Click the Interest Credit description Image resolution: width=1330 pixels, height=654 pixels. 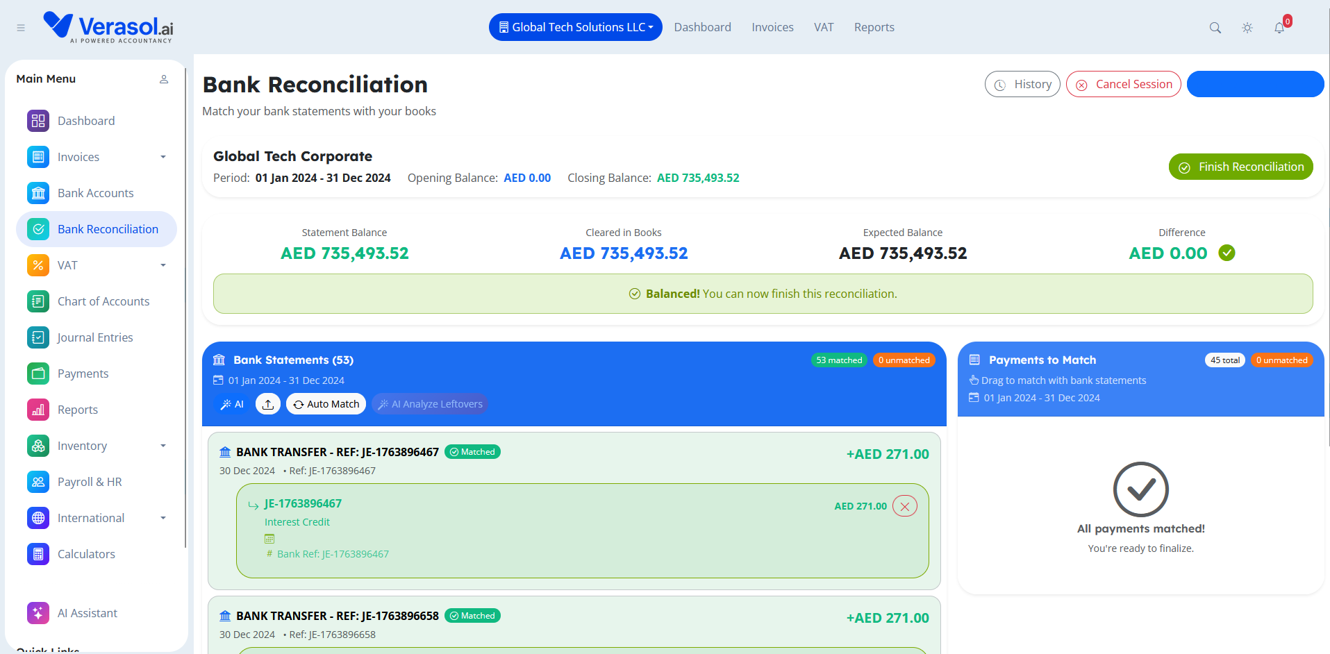click(297, 522)
